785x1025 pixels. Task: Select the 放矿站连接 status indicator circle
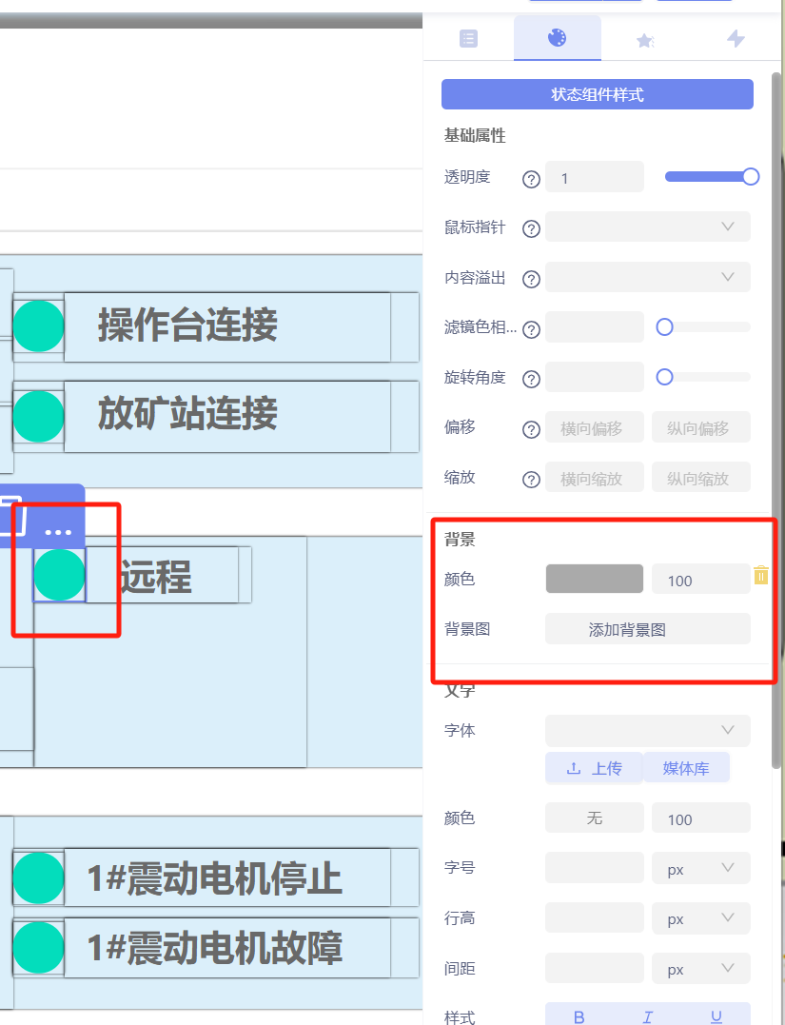click(x=39, y=417)
